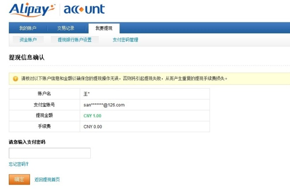The width and height of the screenshot is (290, 189).
Task: Focus the payment password input field
Action: pyautogui.click(x=49, y=153)
